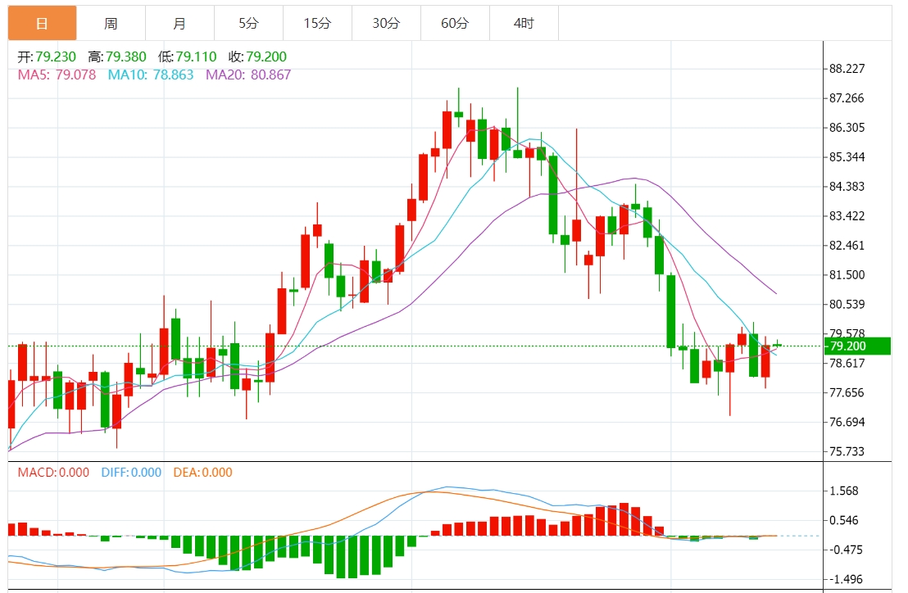
Task: Open the 15分 timeframe tab
Action: [317, 23]
